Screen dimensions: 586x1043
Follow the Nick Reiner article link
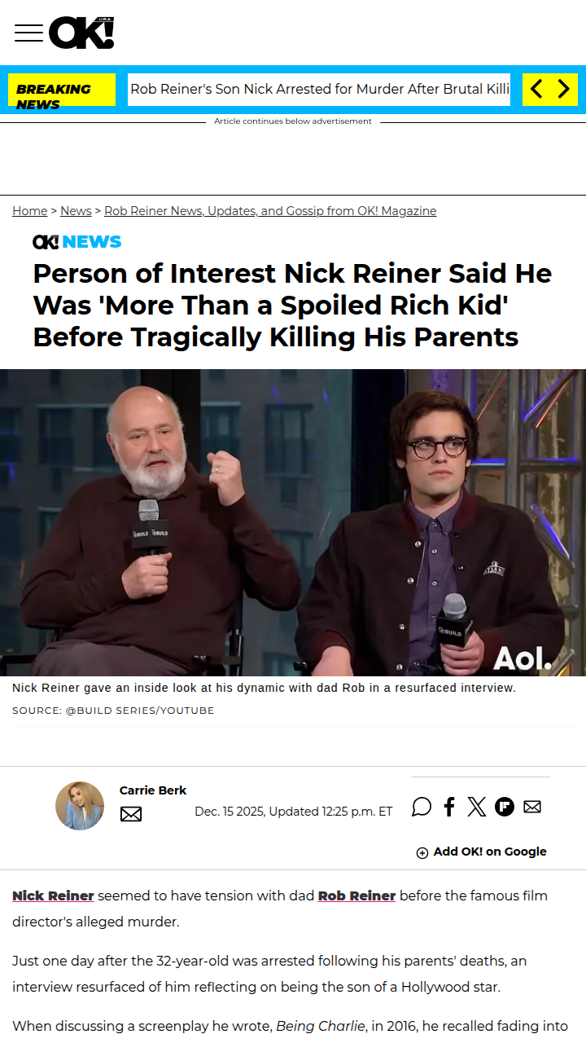click(x=53, y=896)
